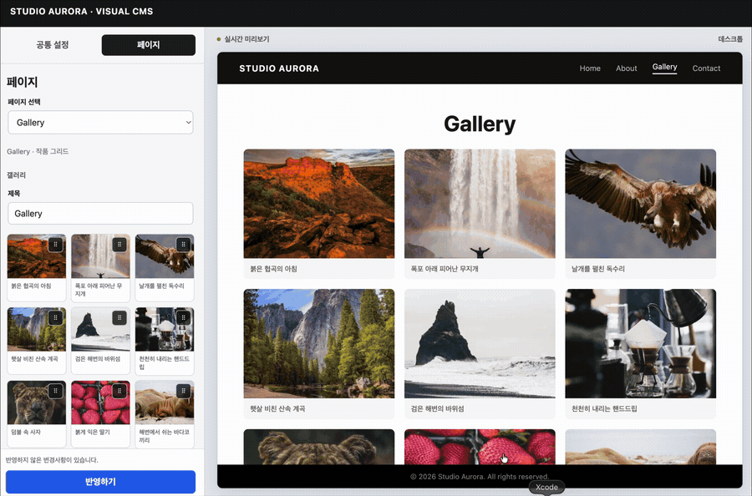Switch to the 페이지 tab
This screenshot has width=752, height=496.
[x=148, y=44]
